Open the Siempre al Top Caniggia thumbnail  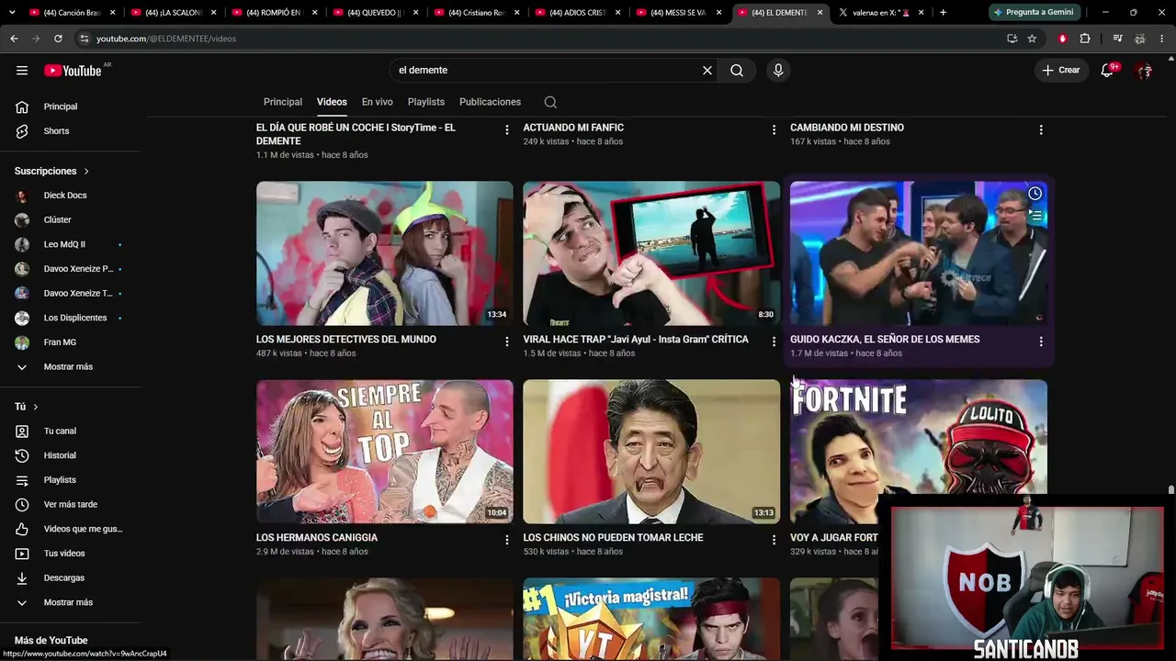click(x=385, y=452)
